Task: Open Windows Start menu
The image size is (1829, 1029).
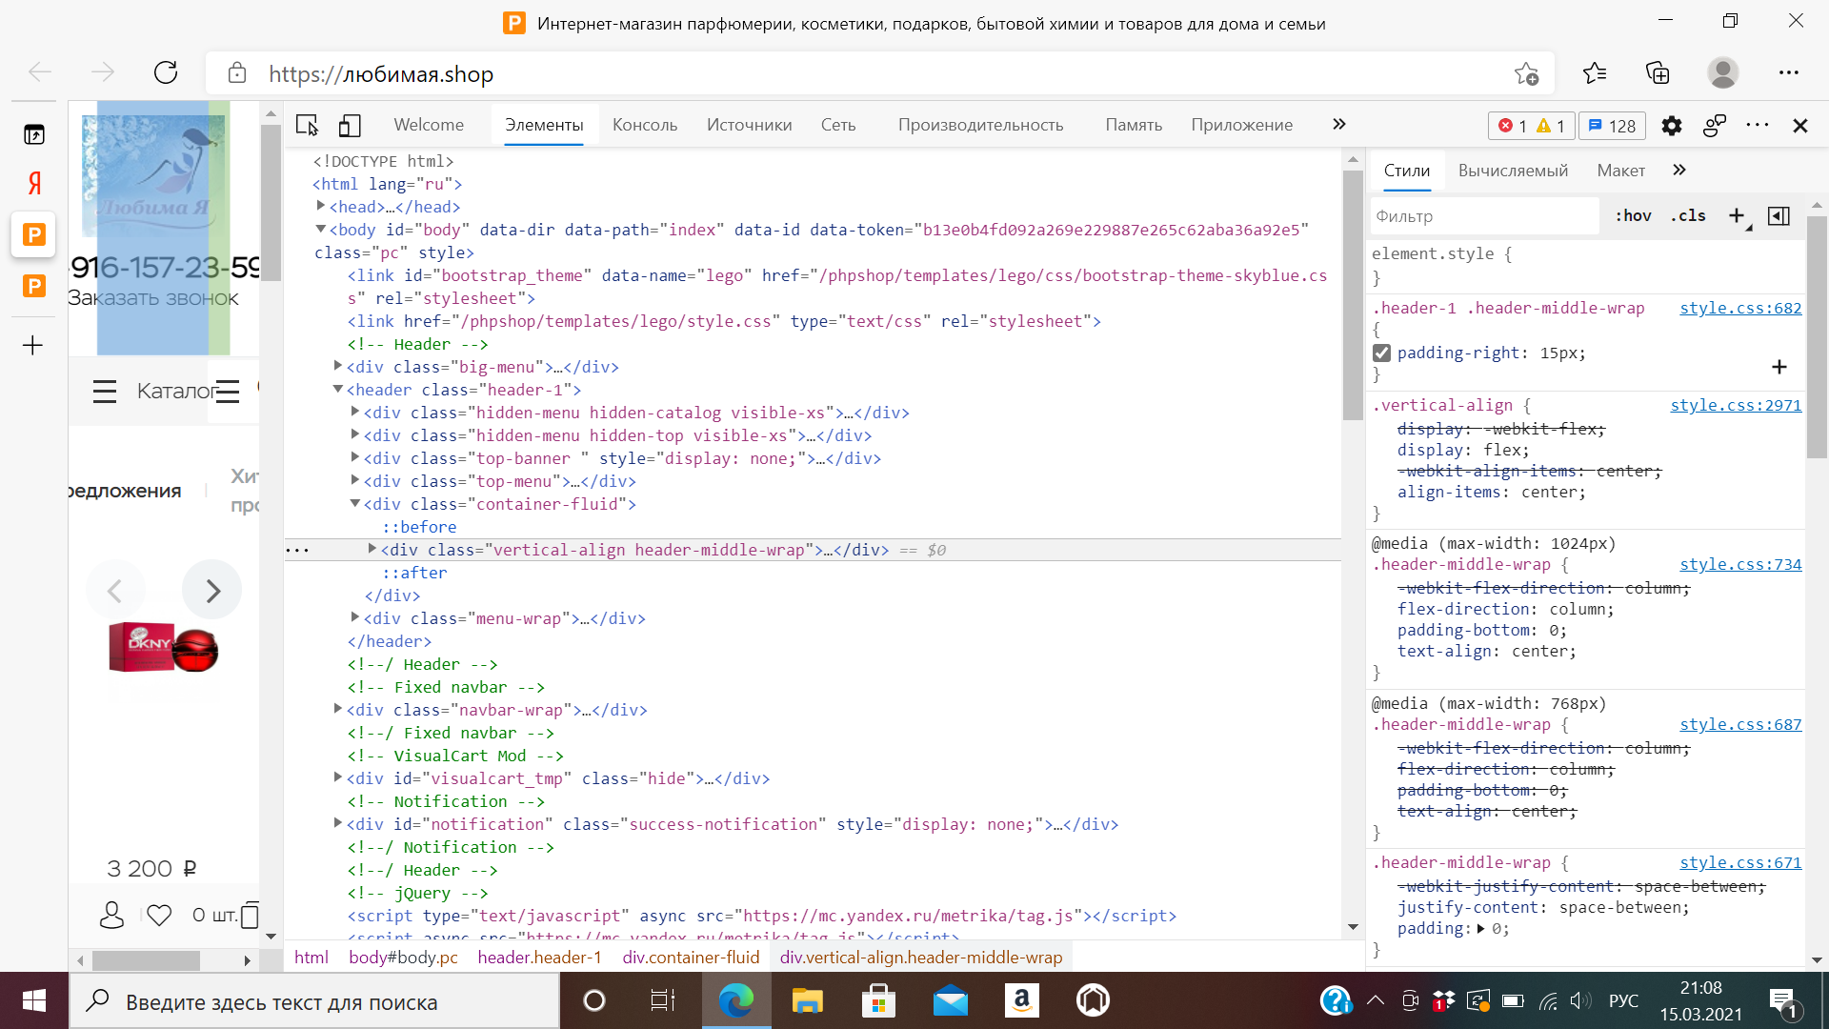Action: [x=34, y=1000]
